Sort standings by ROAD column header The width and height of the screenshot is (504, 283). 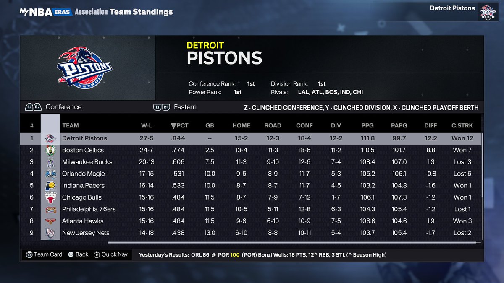click(x=273, y=125)
